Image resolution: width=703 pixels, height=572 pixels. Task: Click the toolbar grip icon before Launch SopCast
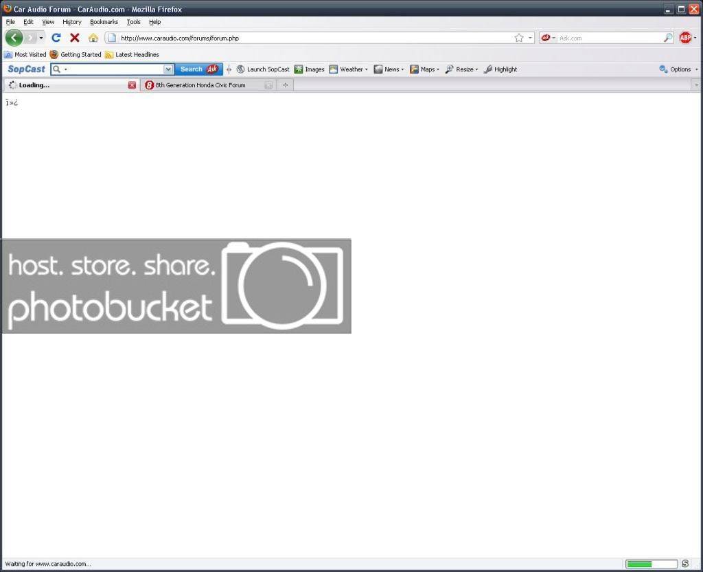click(x=229, y=69)
